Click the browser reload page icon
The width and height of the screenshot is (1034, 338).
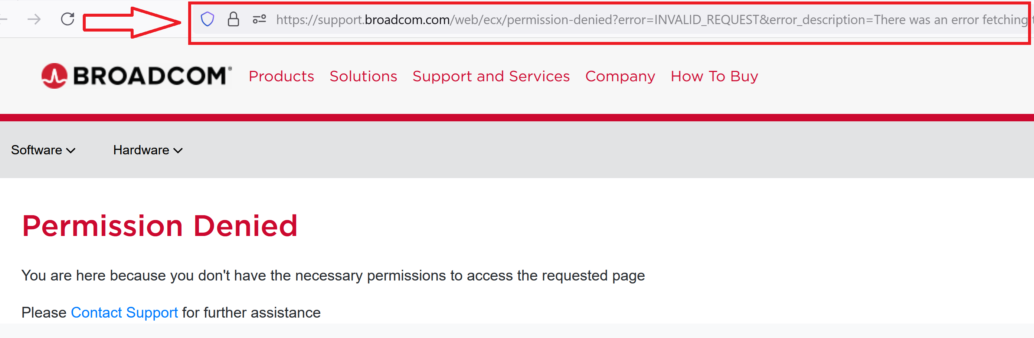point(68,19)
